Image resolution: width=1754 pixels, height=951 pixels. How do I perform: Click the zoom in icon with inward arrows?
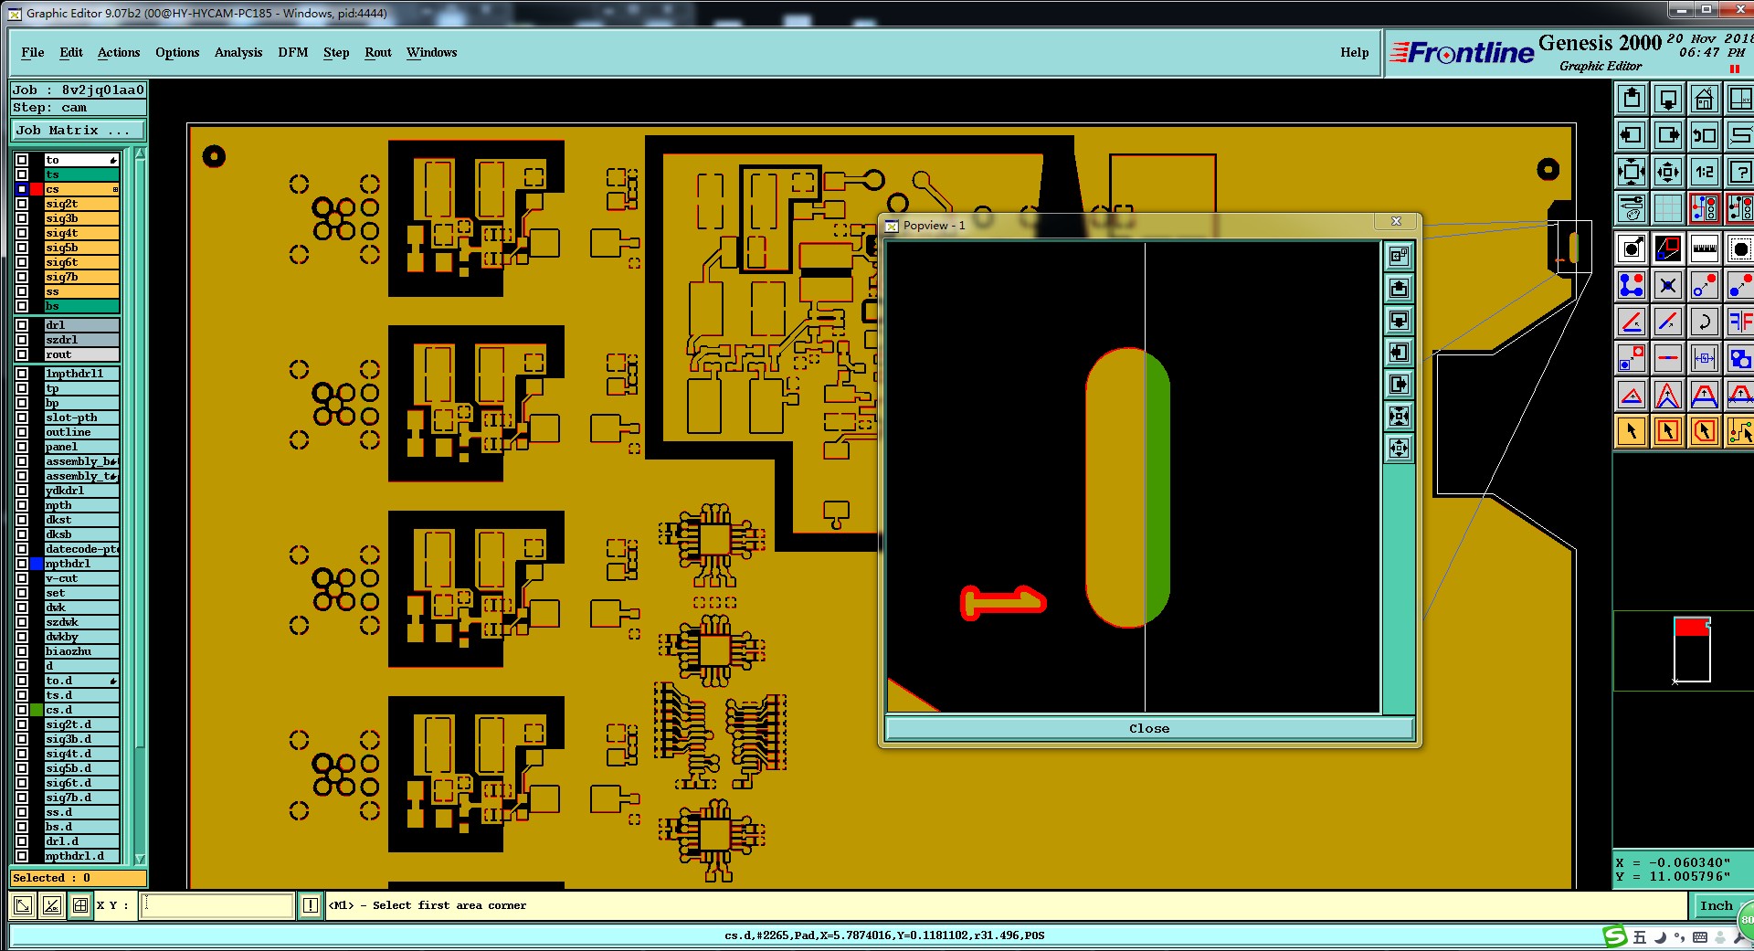(x=1632, y=172)
